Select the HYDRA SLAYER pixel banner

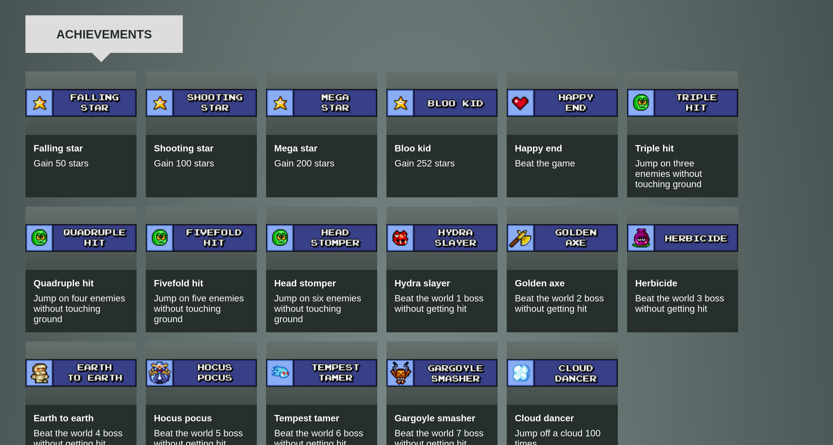(x=442, y=238)
